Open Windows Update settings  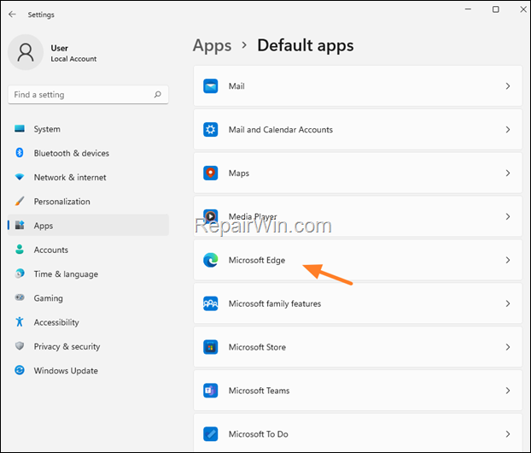point(88,370)
